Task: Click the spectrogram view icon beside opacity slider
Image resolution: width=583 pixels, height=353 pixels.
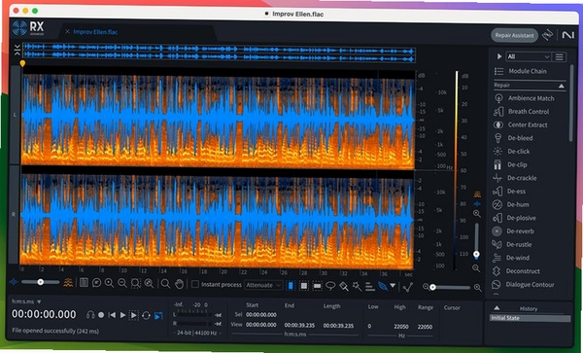Action: pyautogui.click(x=68, y=283)
